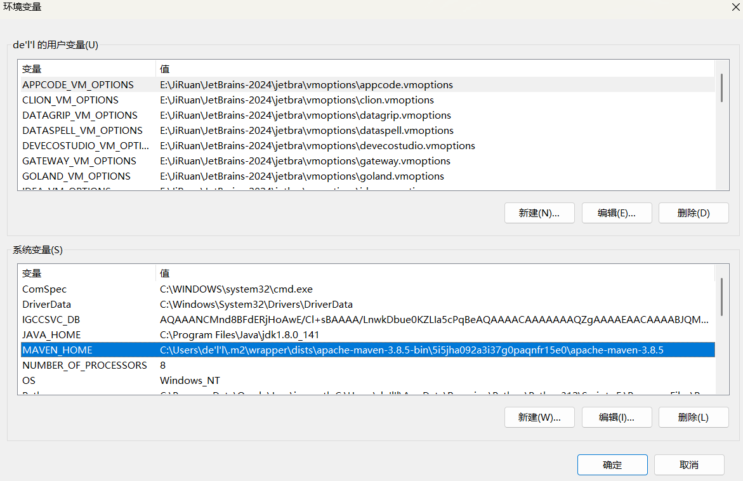The image size is (743, 481).
Task: Click 删除(L) button for system variables
Action: (x=694, y=418)
